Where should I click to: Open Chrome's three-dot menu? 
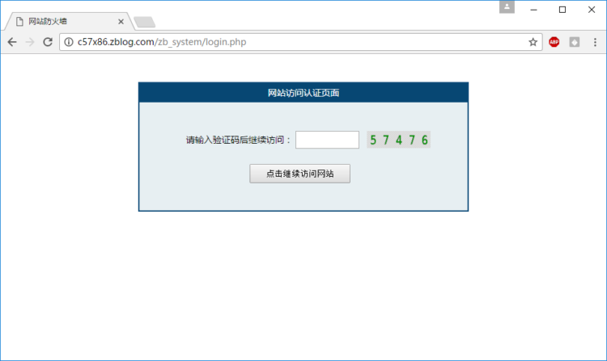click(x=595, y=42)
